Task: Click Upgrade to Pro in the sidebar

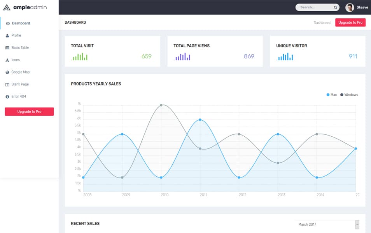Action: [29, 111]
